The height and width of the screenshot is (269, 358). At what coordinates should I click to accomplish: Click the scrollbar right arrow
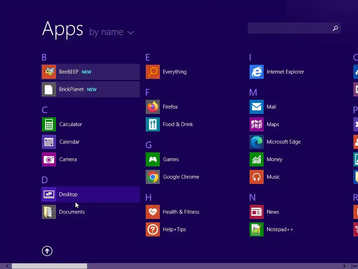click(344, 266)
